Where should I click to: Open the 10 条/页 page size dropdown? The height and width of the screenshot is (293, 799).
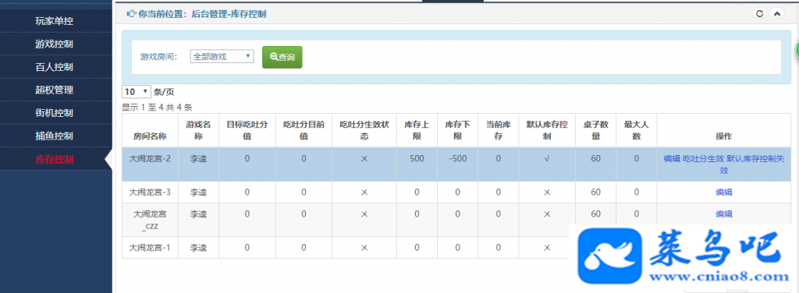(137, 92)
